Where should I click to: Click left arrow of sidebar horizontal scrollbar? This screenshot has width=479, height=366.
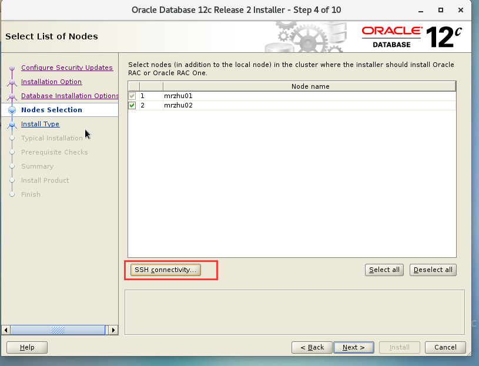pyautogui.click(x=6, y=330)
